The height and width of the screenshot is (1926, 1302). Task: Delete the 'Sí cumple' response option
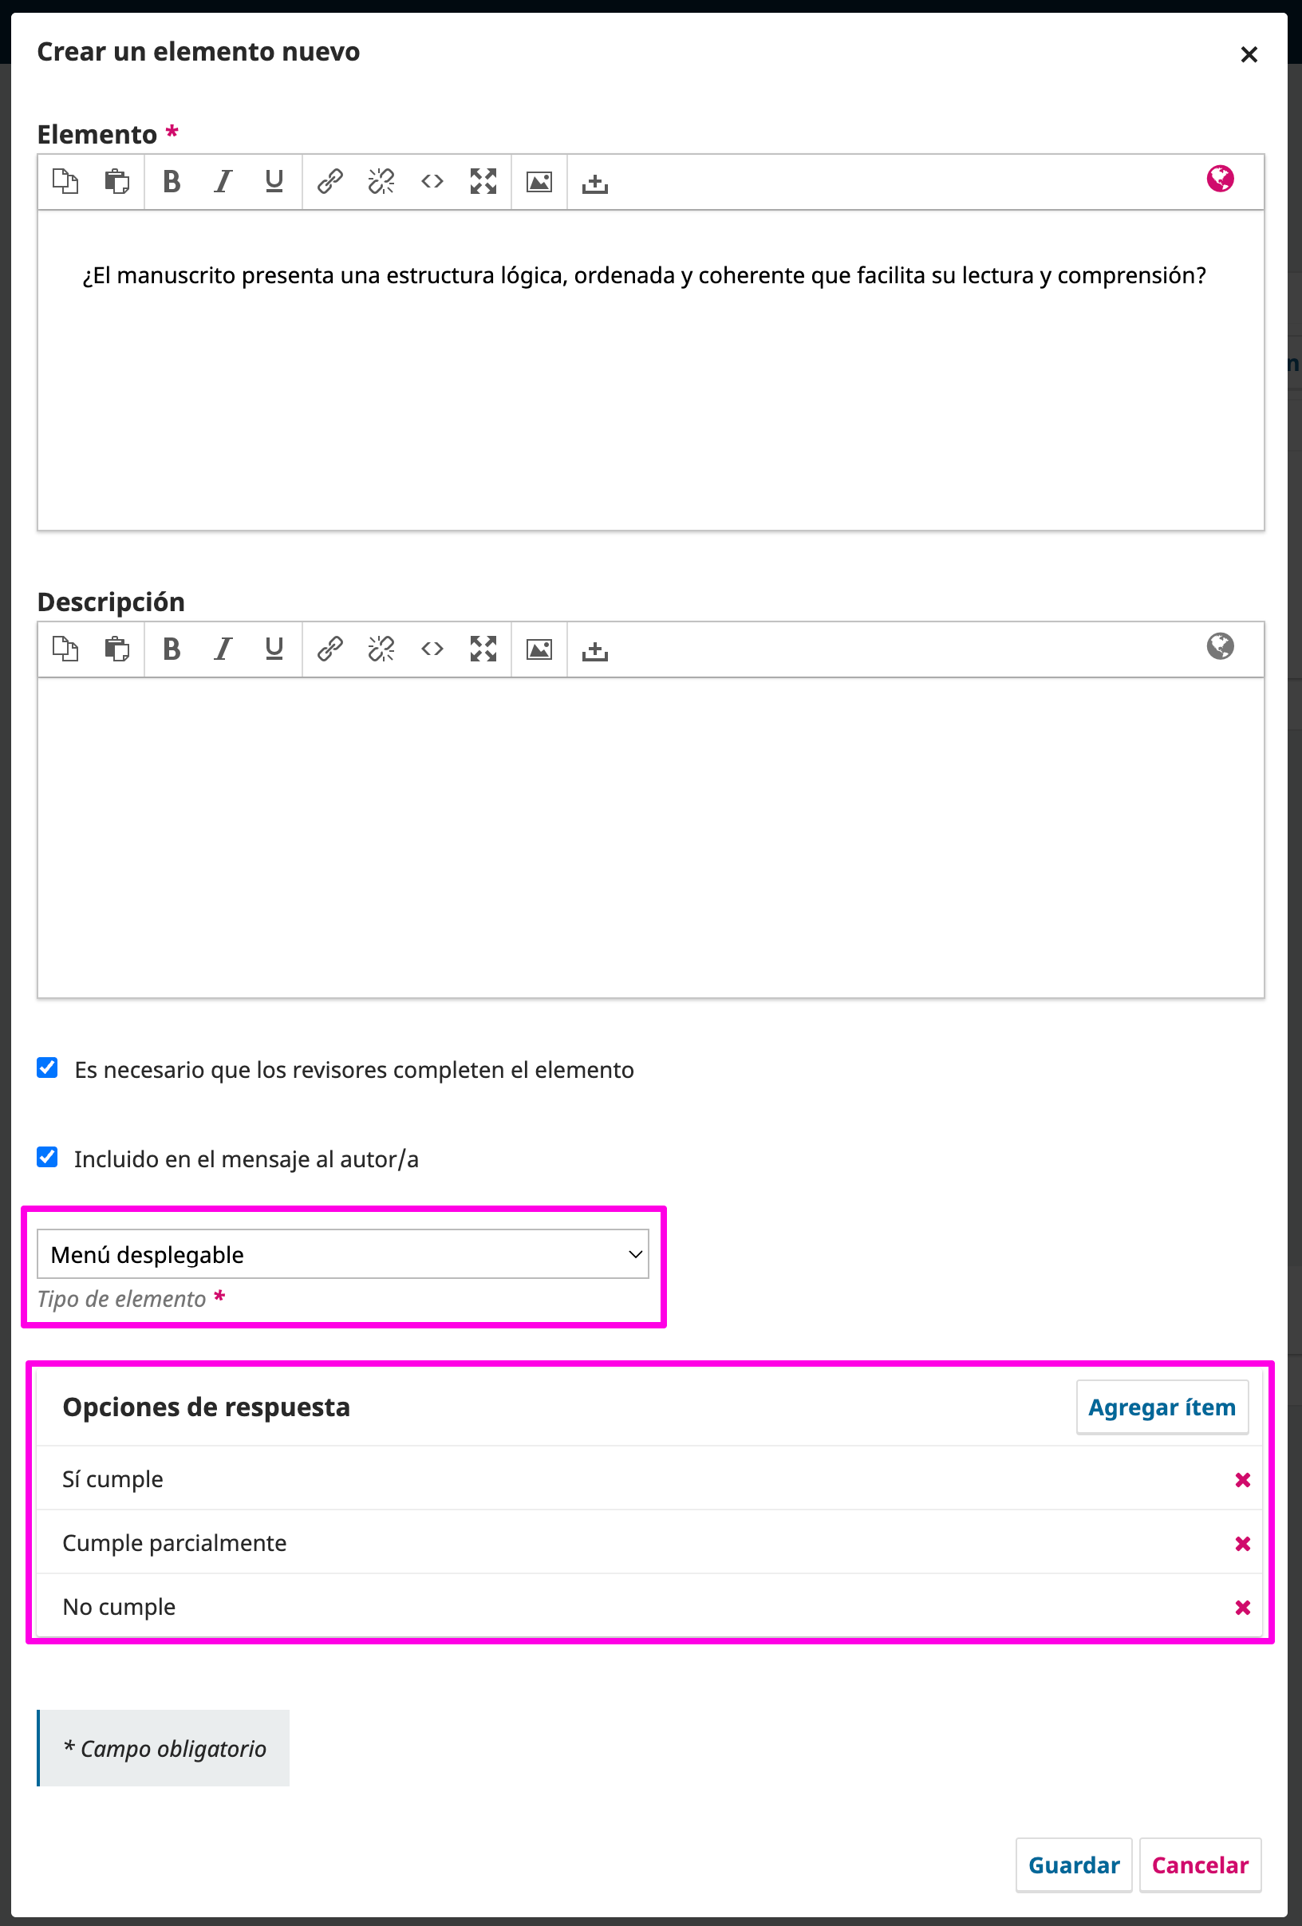(1242, 1480)
